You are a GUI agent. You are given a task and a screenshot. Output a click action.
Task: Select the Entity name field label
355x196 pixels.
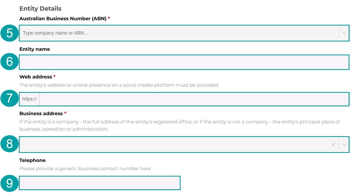coord(34,49)
